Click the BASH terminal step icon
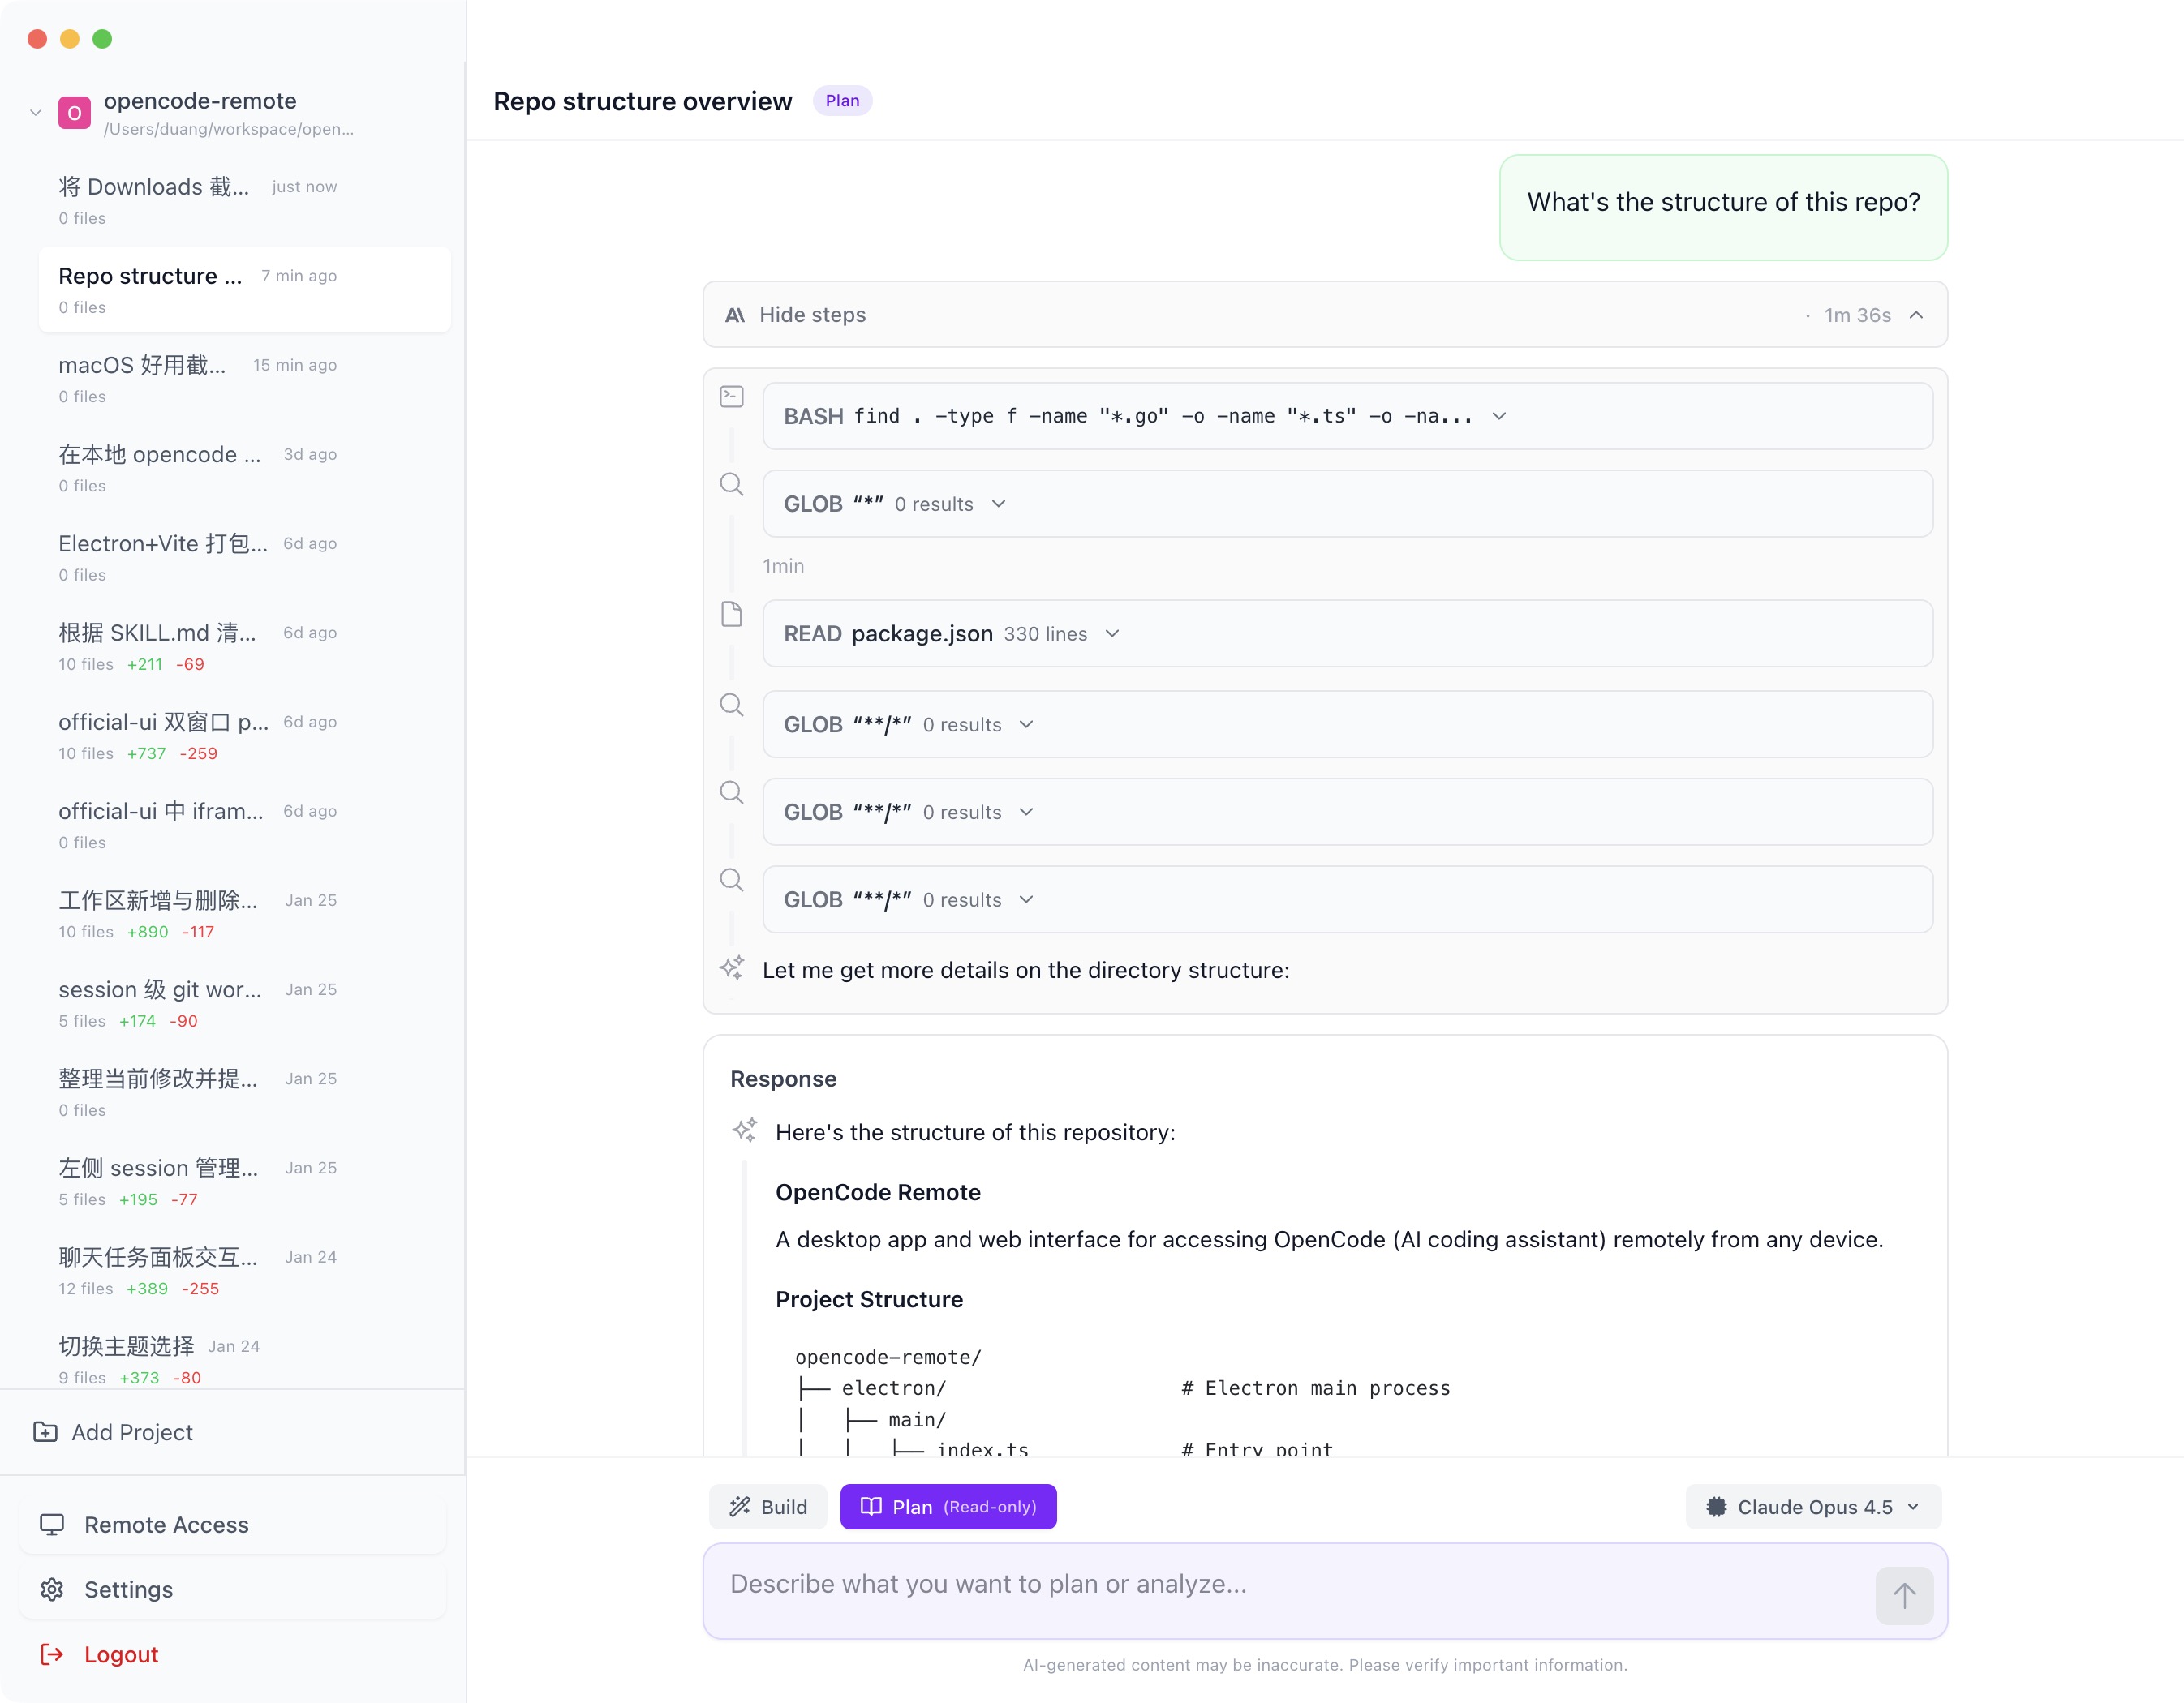 tap(731, 397)
